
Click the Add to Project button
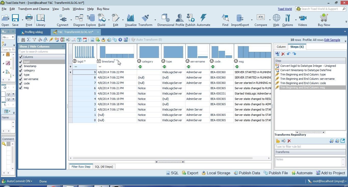330,173
